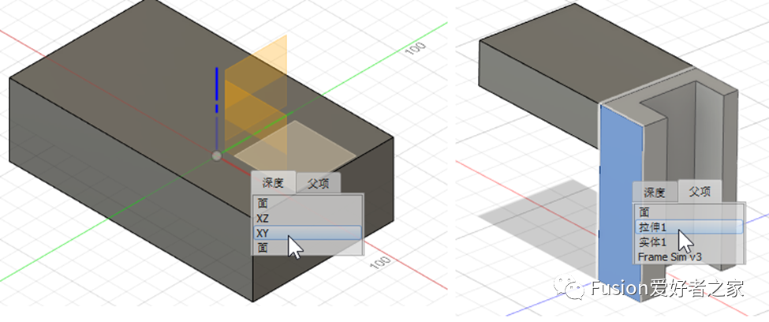Choose the 面 entry directly above XZ

308,203
